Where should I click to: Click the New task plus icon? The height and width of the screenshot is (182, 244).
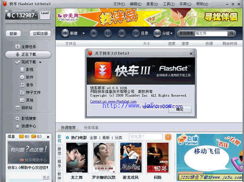coord(65,33)
